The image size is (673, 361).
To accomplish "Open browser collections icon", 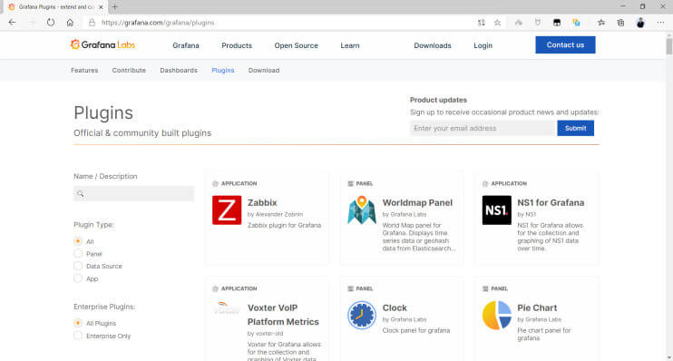I will [x=620, y=23].
